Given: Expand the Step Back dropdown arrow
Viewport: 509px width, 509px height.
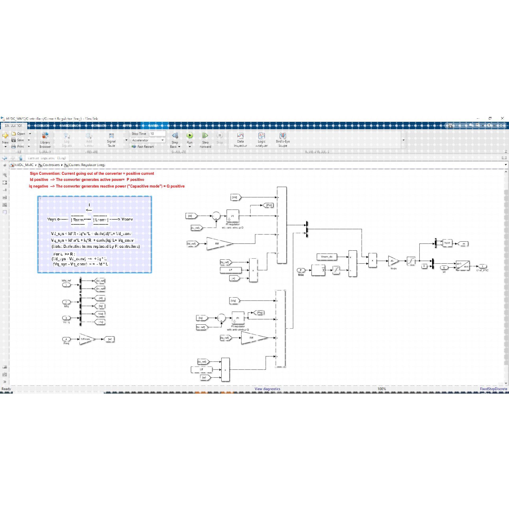Looking at the screenshot, I should click(x=179, y=147).
